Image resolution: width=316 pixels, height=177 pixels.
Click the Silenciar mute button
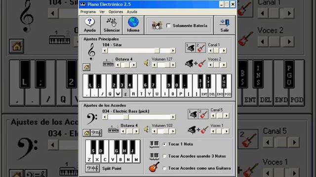(112, 25)
